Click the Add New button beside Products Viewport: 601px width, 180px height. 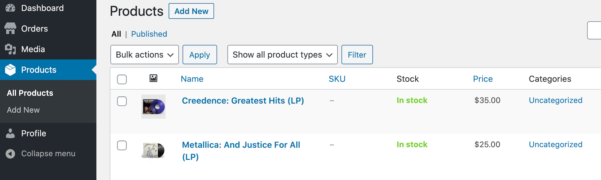point(191,11)
